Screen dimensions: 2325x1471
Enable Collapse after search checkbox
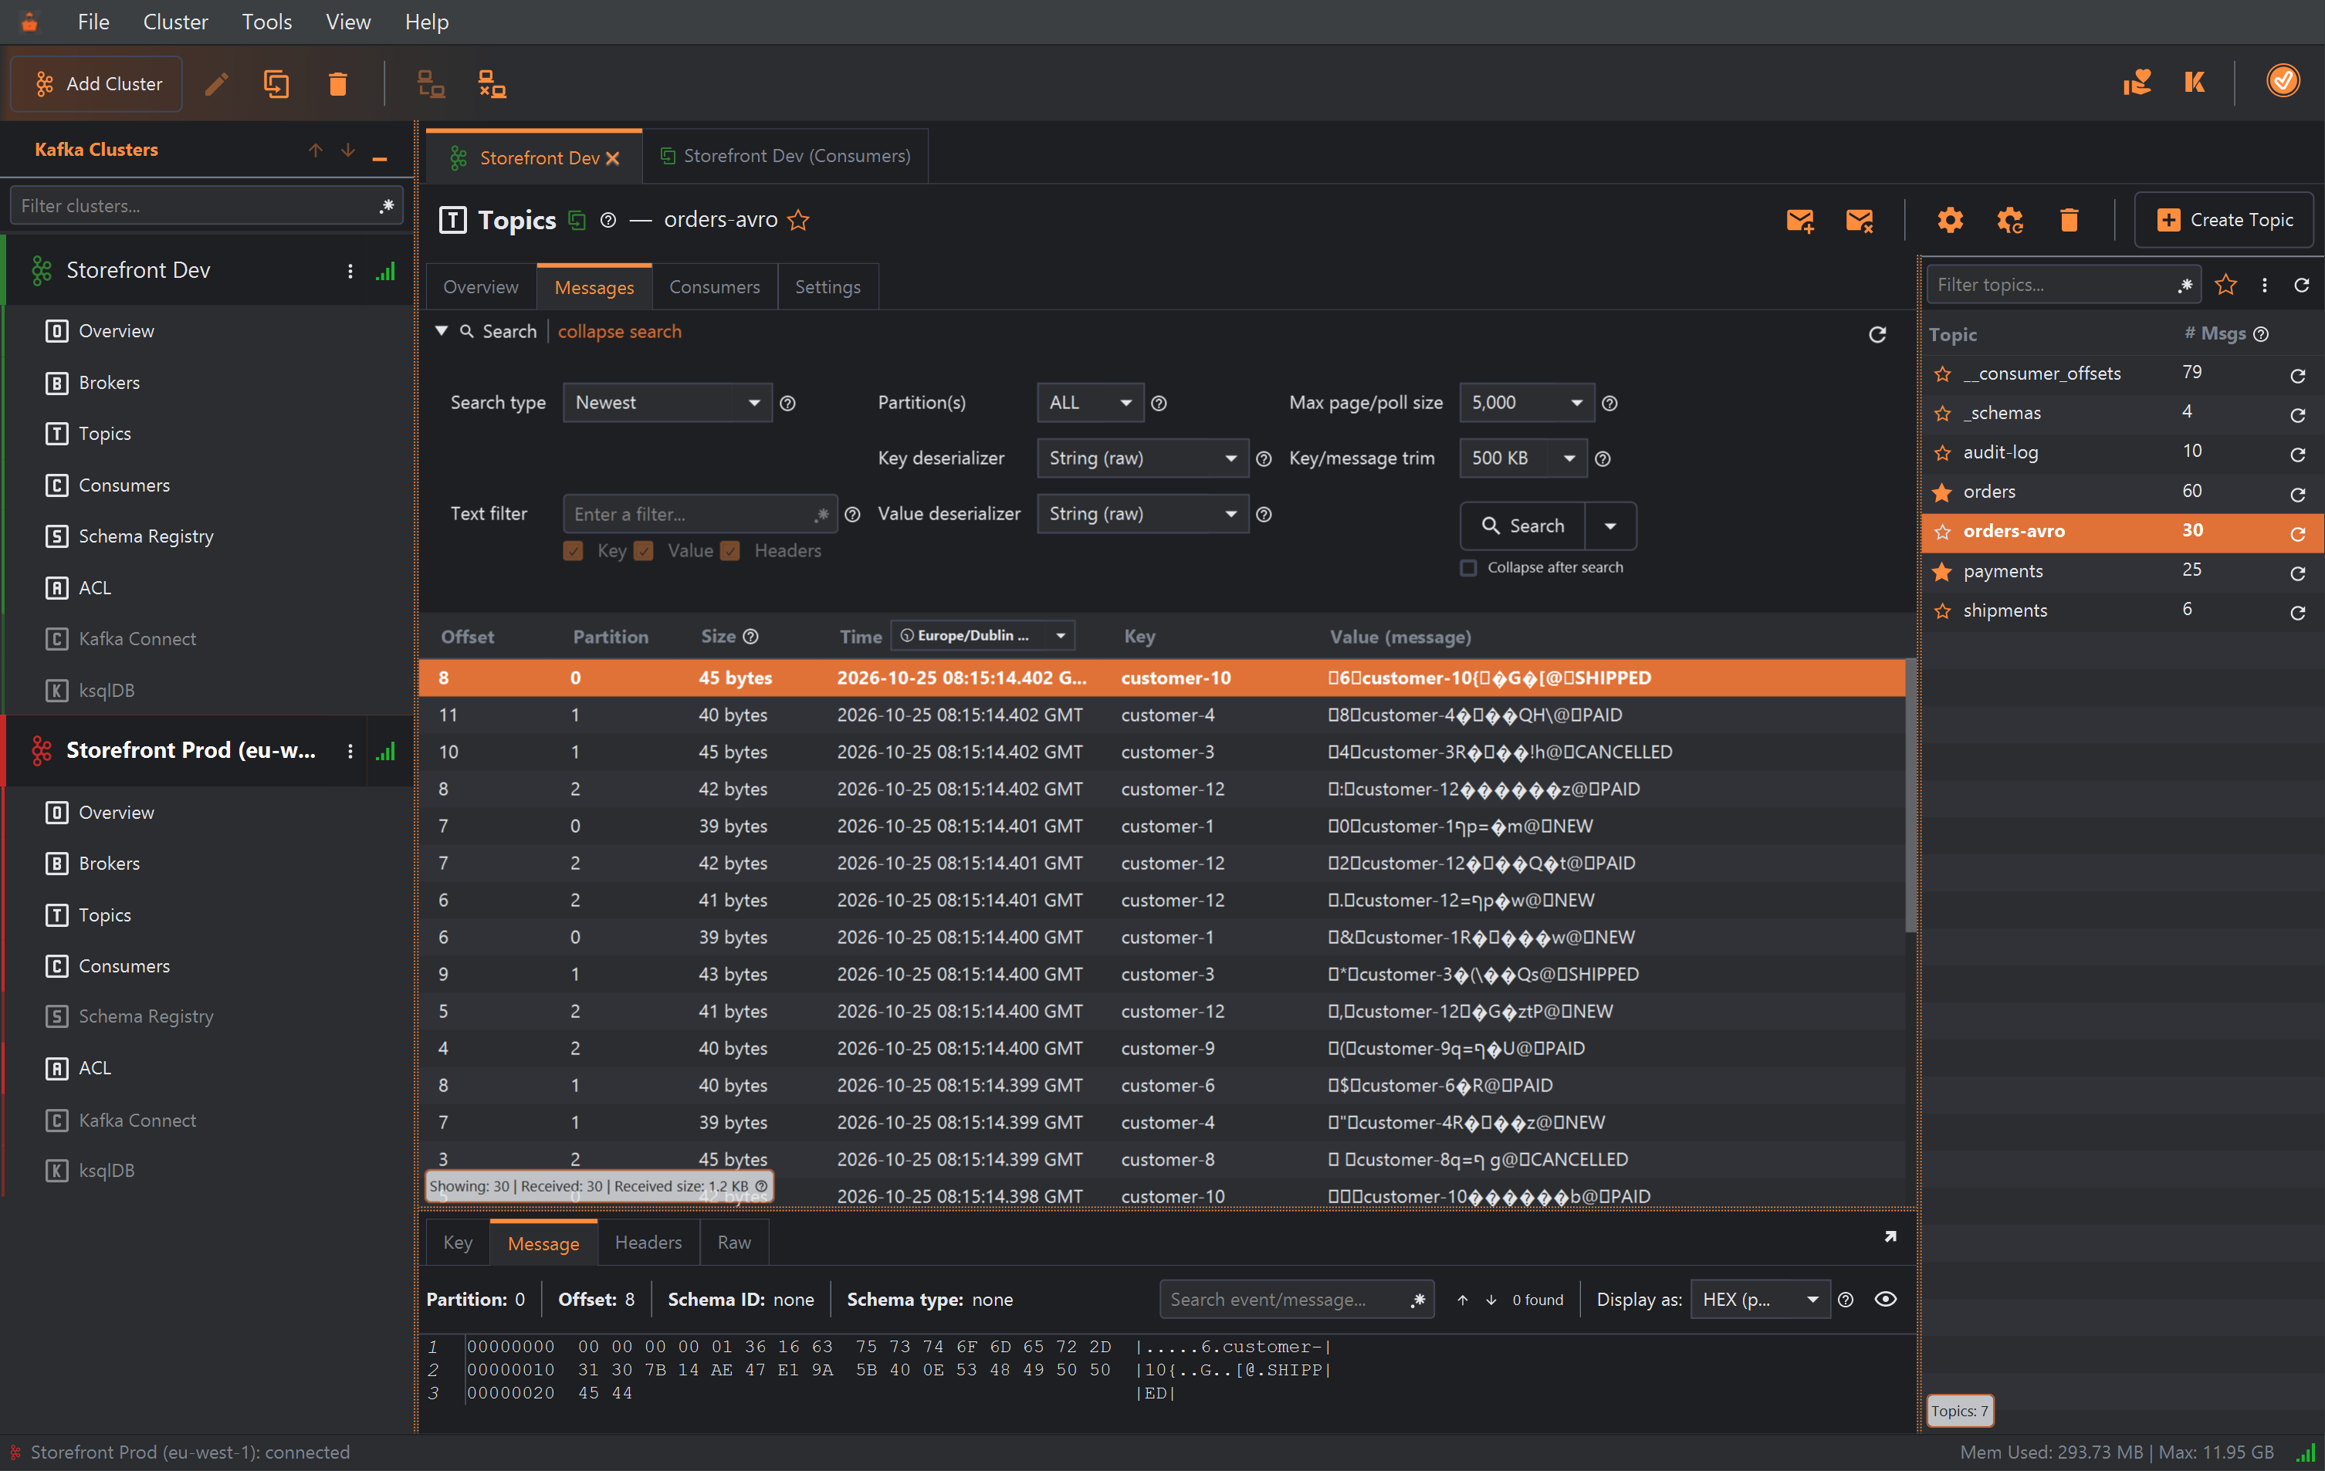tap(1469, 567)
